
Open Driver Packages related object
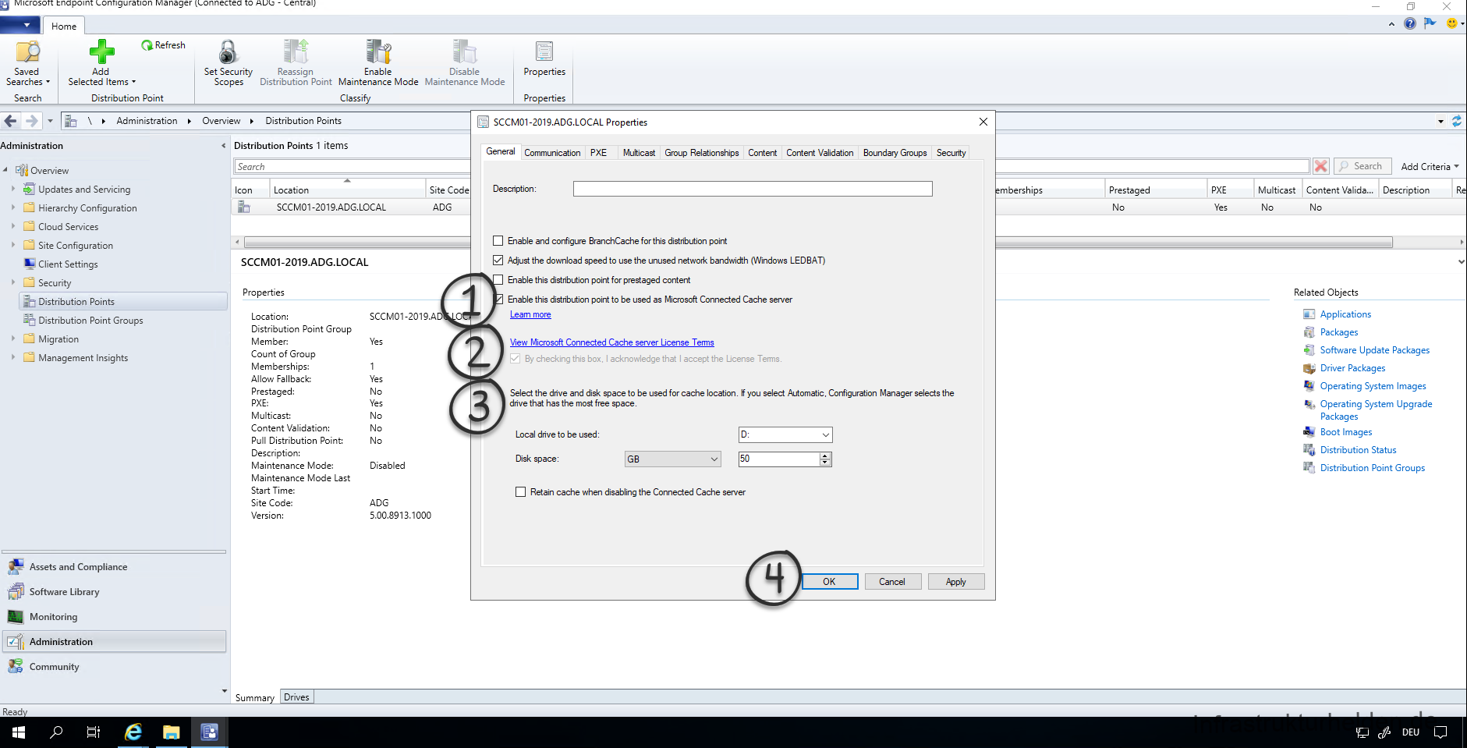1352,368
